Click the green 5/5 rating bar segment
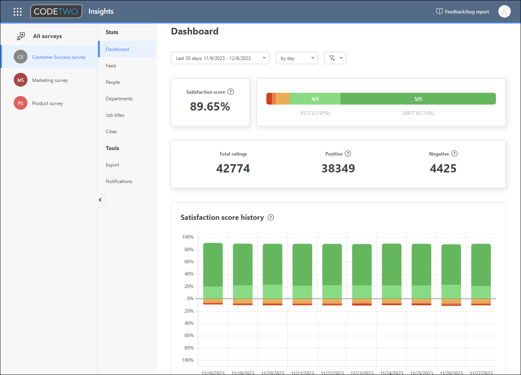Screen dimensions: 521x375 [418, 99]
